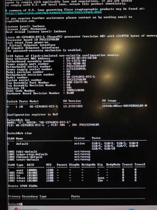Click the red notification badge on taskbar widget
The width and height of the screenshot is (157, 210).
click(16, 209)
